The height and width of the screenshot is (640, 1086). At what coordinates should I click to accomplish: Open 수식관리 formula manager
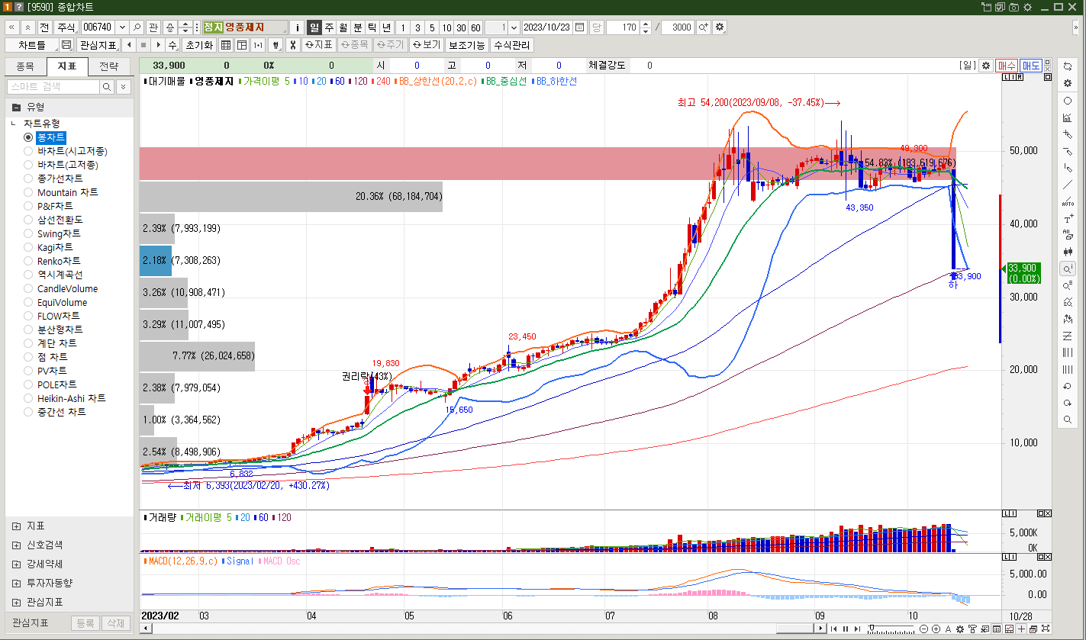pyautogui.click(x=511, y=45)
